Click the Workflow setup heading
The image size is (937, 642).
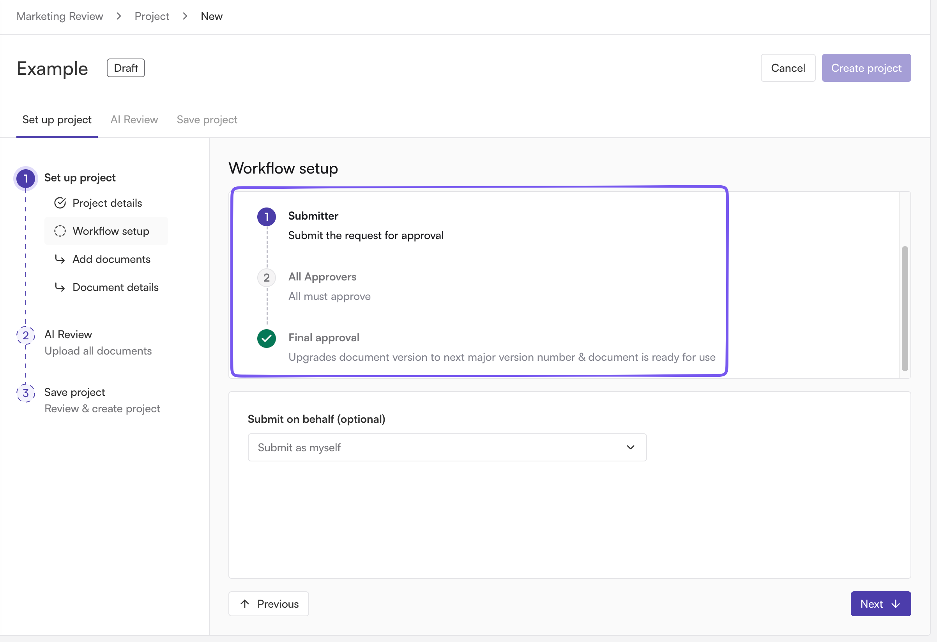283,168
